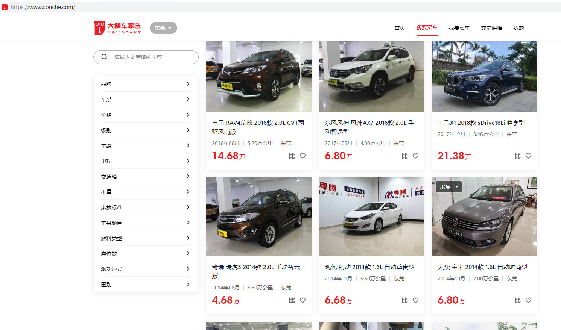Click the 21.38万 price
Screen dimensions: 561x330
454,156
